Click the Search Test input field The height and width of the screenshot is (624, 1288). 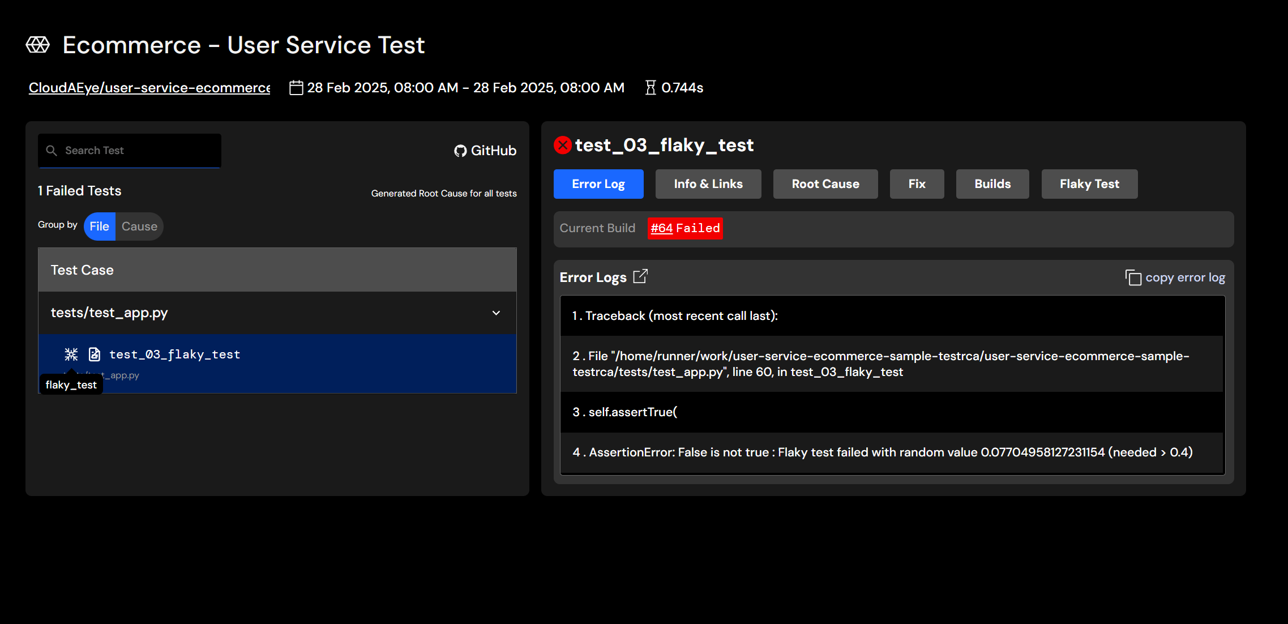[129, 151]
